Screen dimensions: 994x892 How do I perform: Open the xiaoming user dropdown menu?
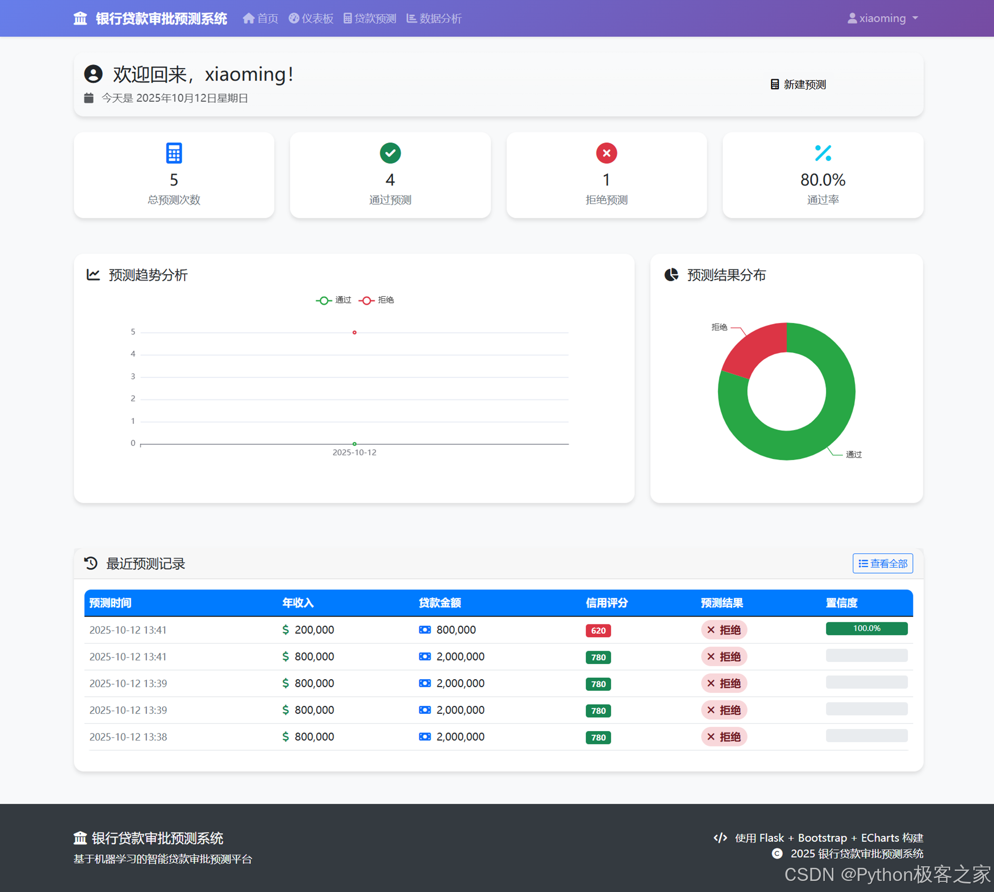tap(883, 19)
